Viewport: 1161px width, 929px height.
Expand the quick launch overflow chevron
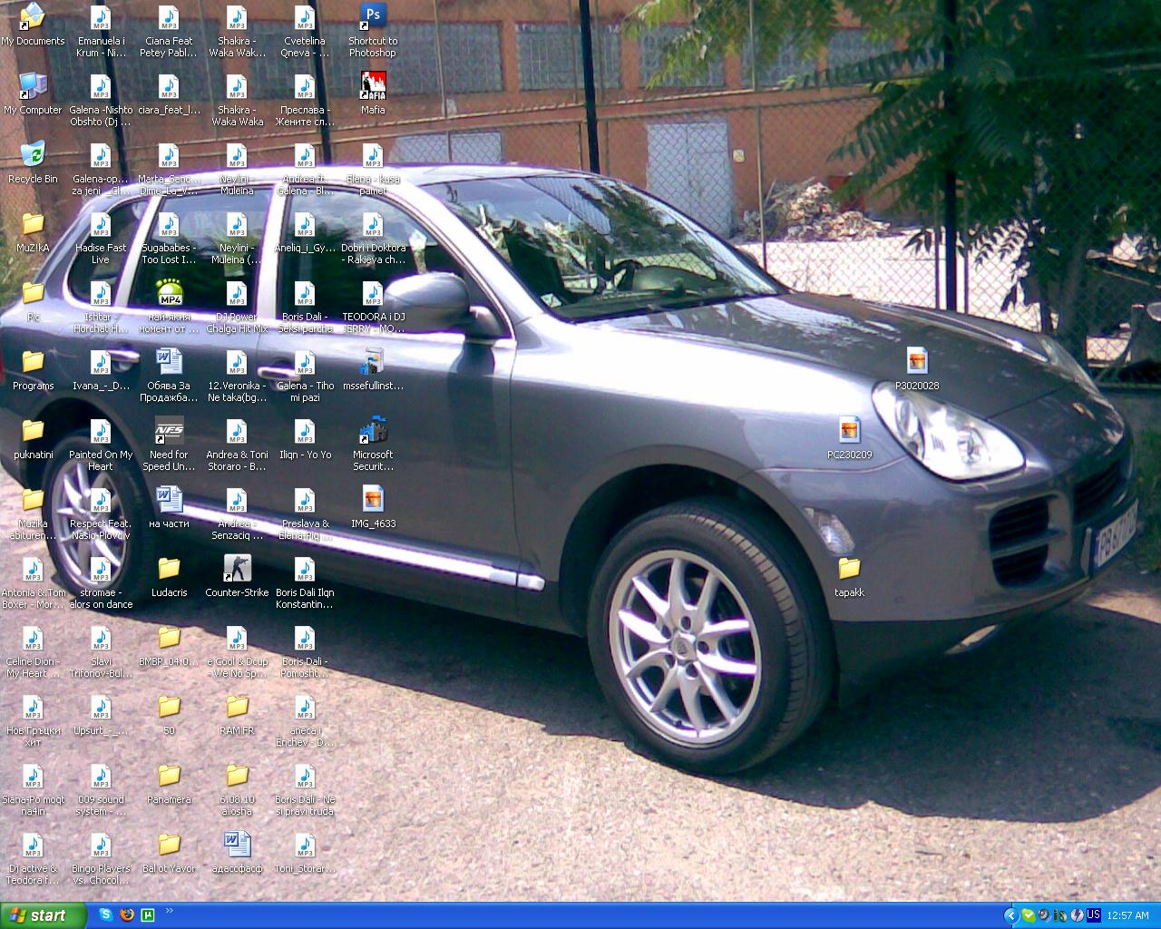[x=169, y=911]
